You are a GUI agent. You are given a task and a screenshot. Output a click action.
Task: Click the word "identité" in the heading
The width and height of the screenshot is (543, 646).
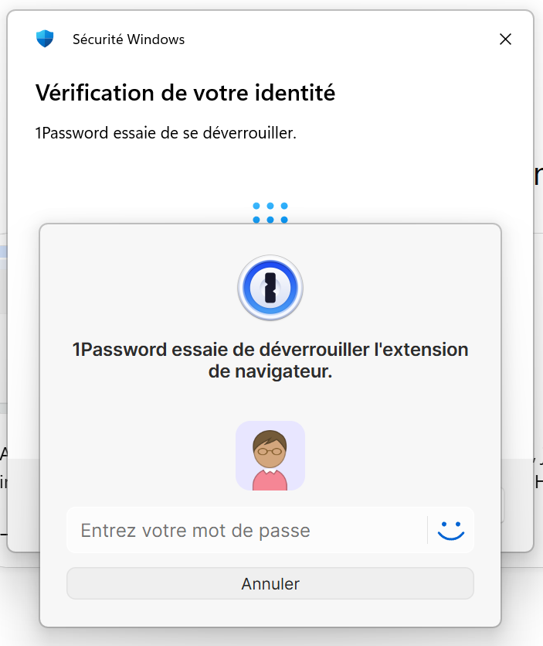pyautogui.click(x=298, y=94)
